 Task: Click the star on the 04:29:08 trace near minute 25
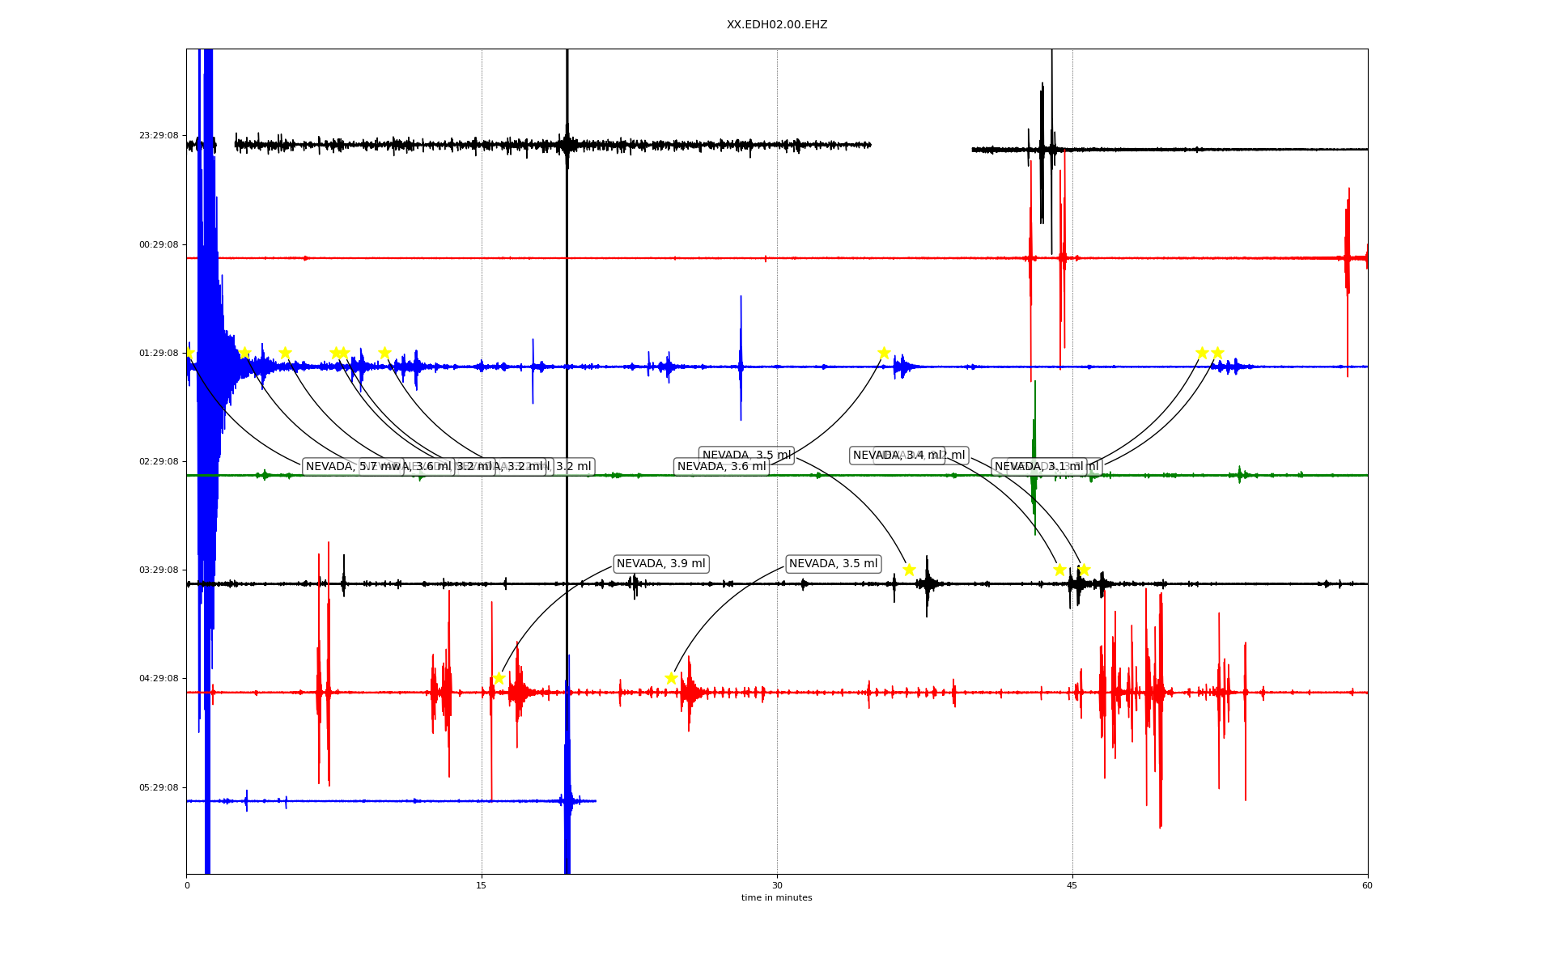[671, 678]
